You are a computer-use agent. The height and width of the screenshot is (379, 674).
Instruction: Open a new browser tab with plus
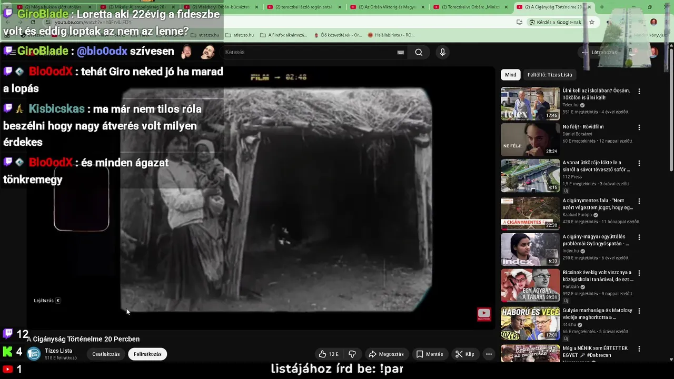click(x=602, y=7)
